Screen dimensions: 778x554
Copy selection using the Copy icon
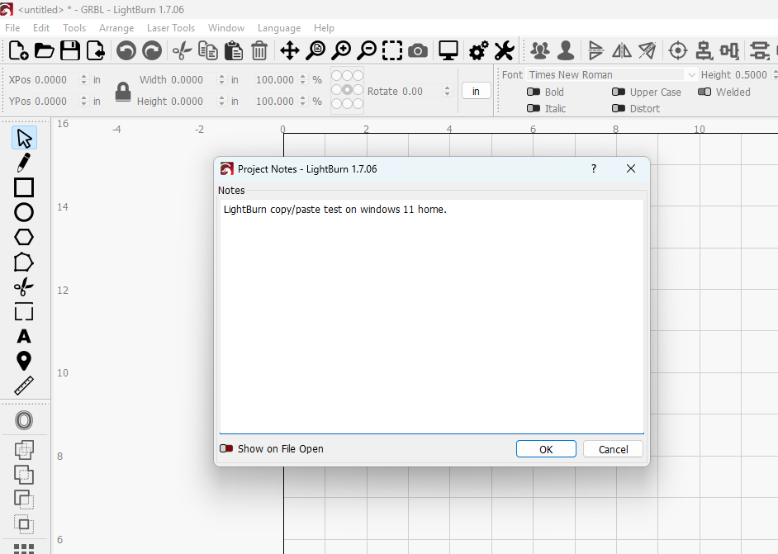coord(208,50)
